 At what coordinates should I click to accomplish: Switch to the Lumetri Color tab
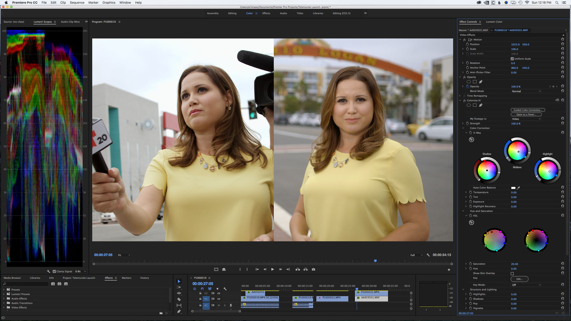[x=494, y=22]
